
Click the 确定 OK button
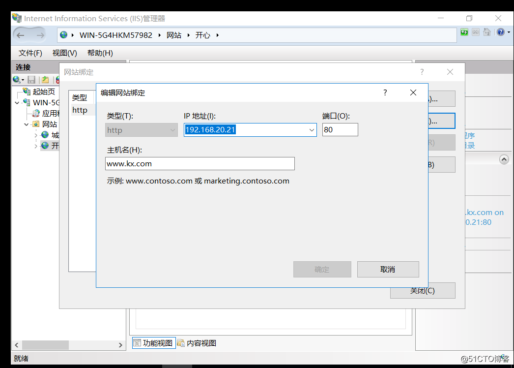(x=322, y=270)
